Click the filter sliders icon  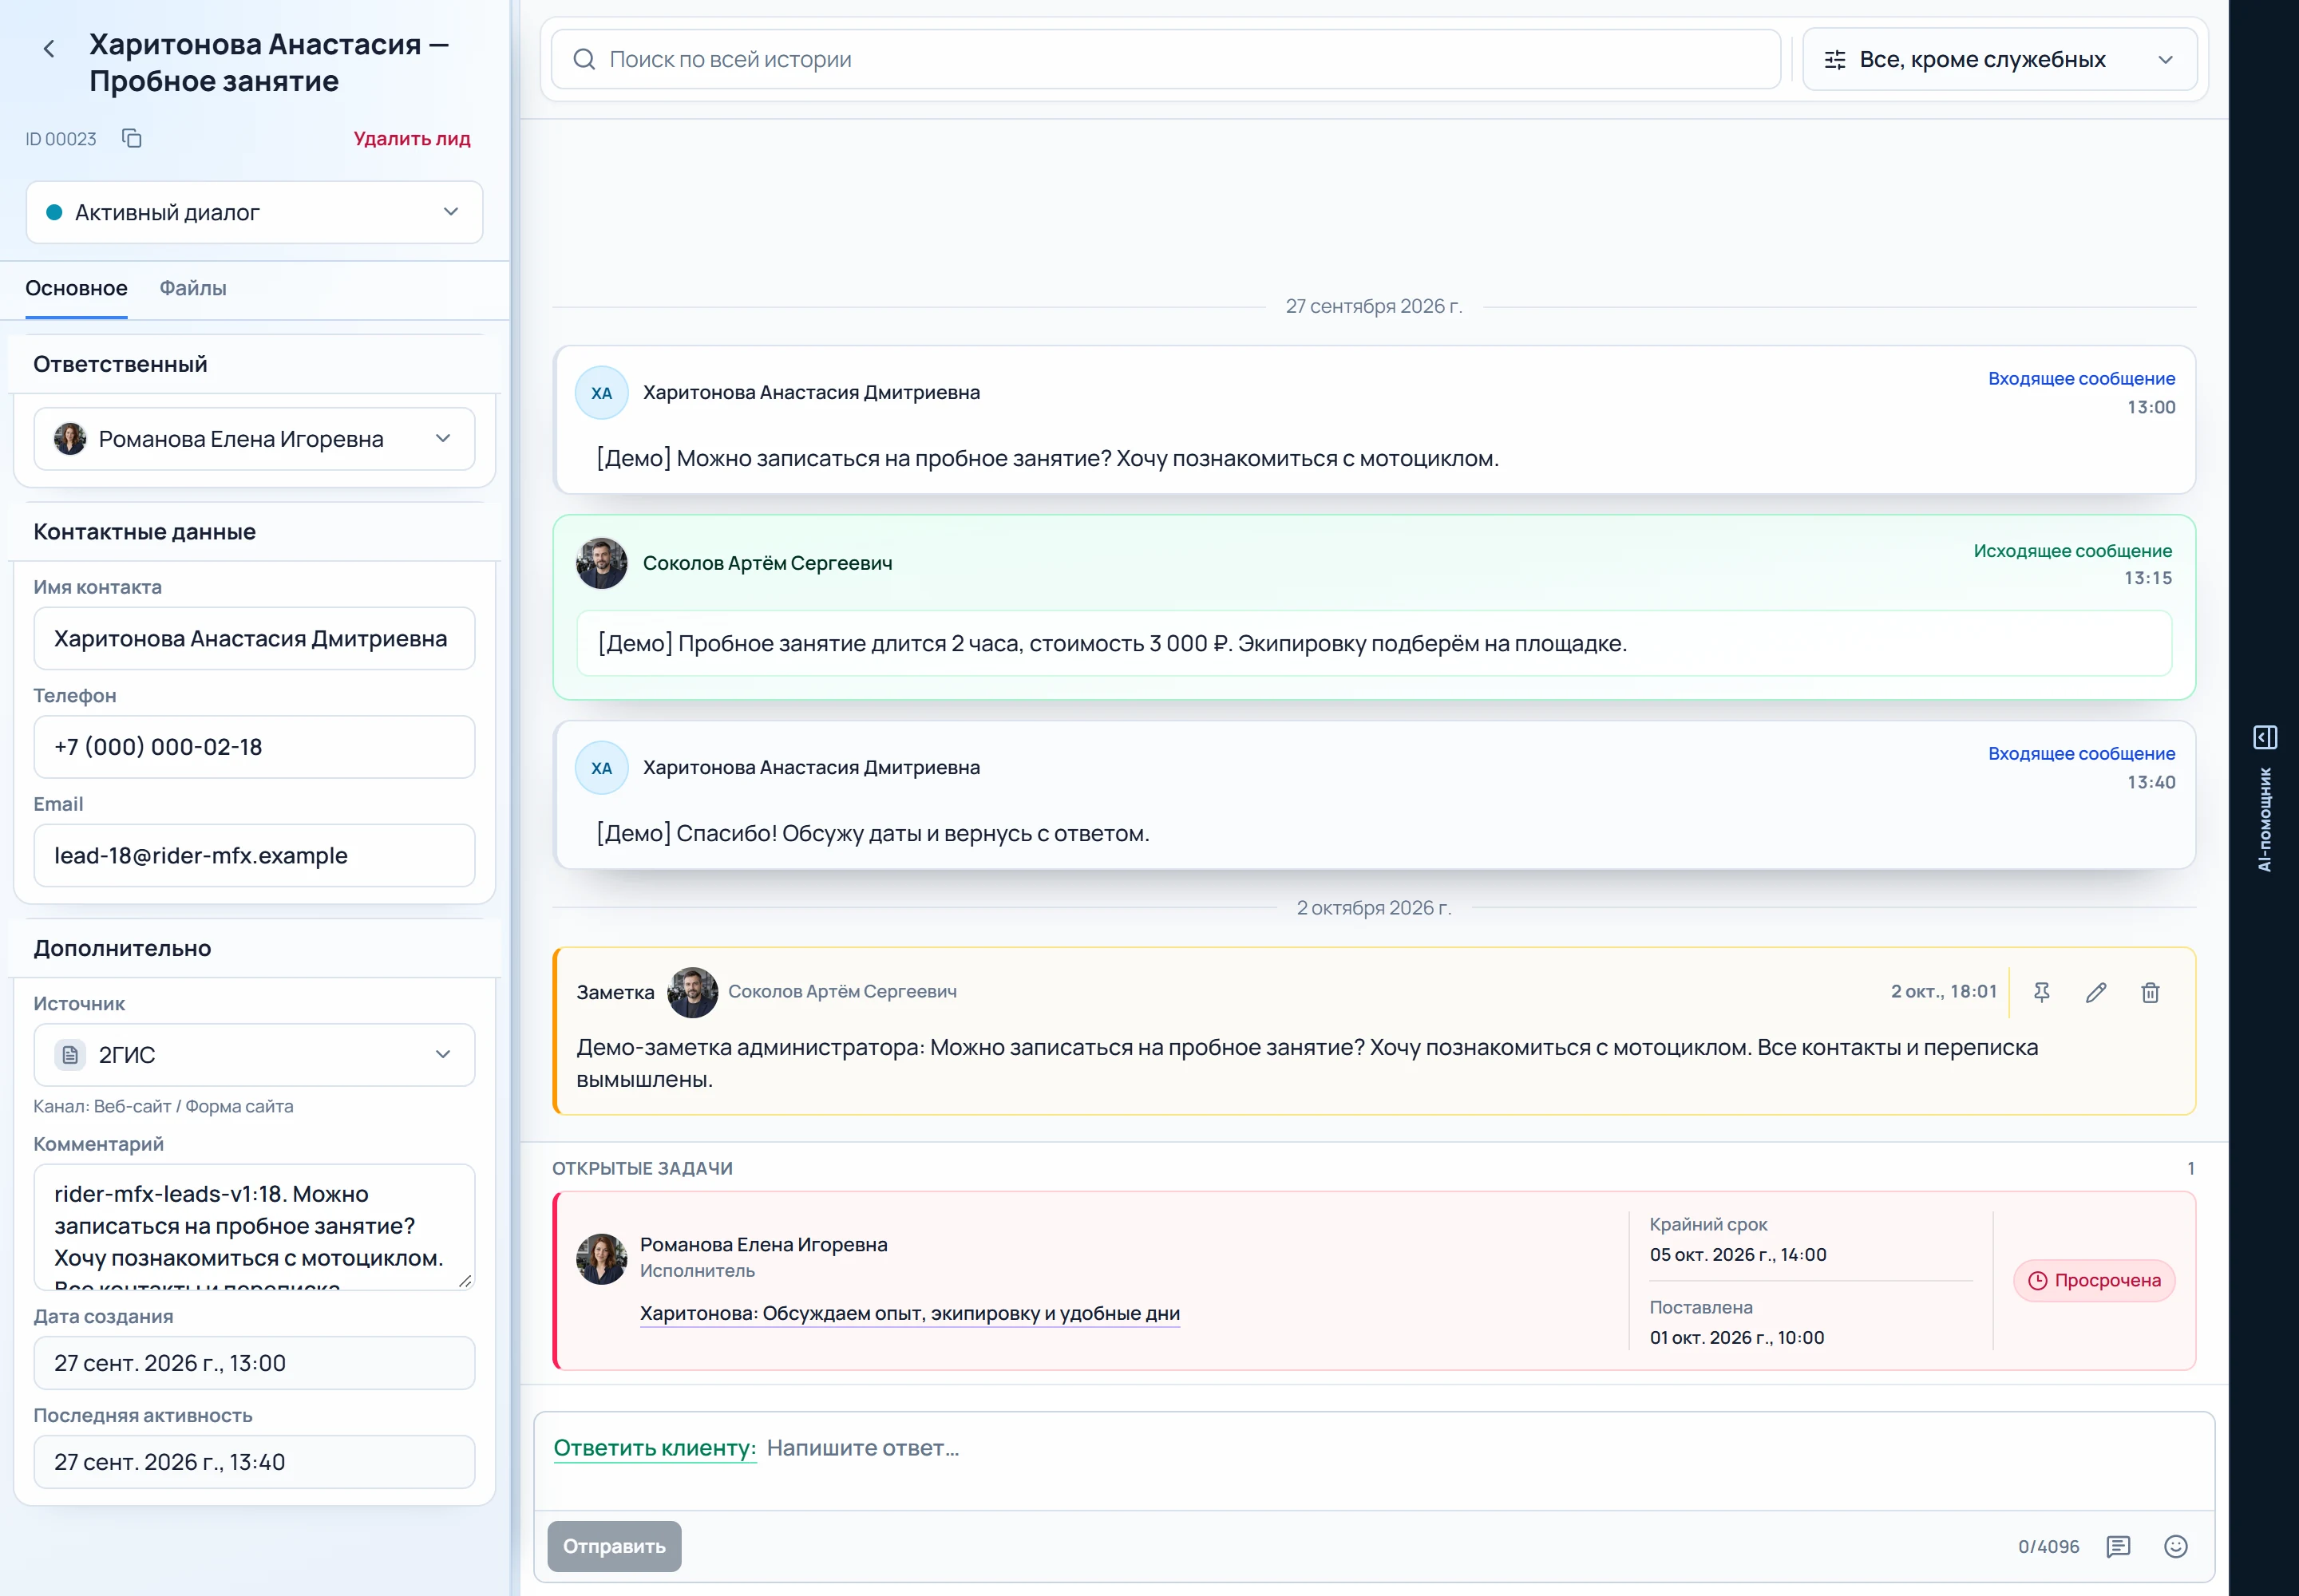click(1834, 59)
